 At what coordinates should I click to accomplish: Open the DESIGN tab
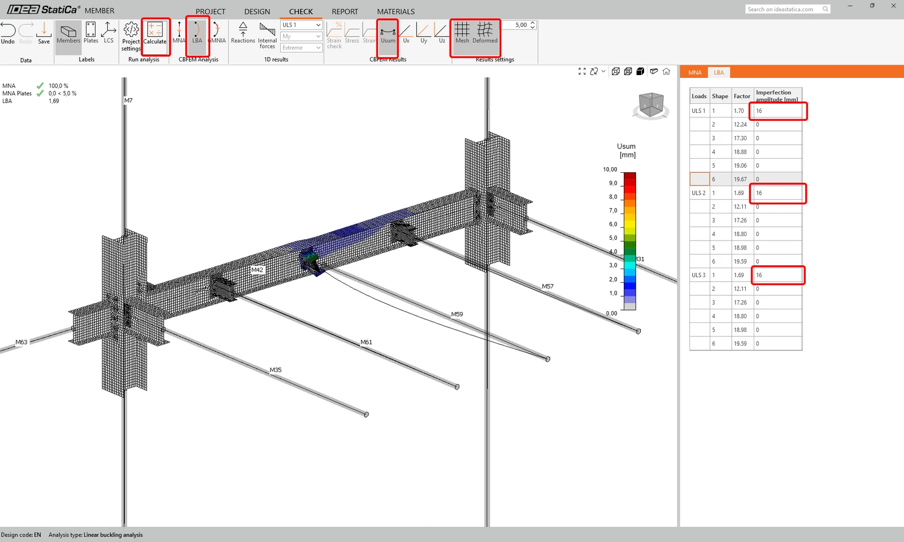(257, 11)
